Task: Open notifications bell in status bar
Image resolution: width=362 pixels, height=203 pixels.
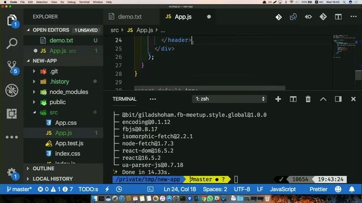Action: click(352, 189)
